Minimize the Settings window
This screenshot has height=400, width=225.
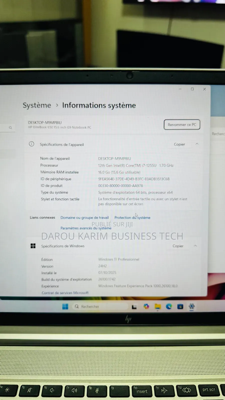coord(180,89)
